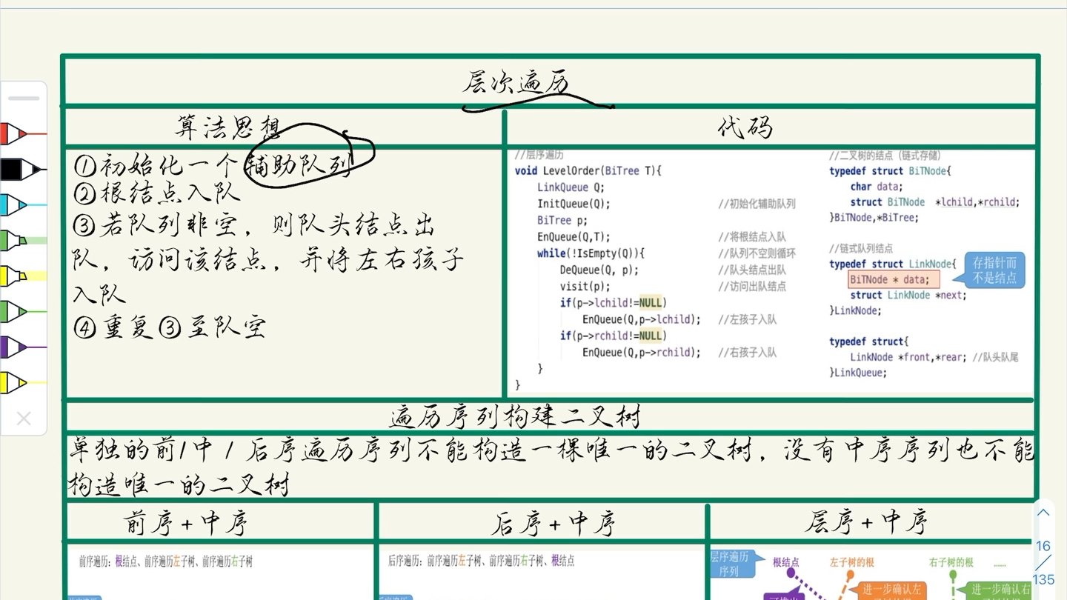Screen dimensions: 1067x600
Task: Click the 前序+中序 column header
Action: (x=185, y=524)
